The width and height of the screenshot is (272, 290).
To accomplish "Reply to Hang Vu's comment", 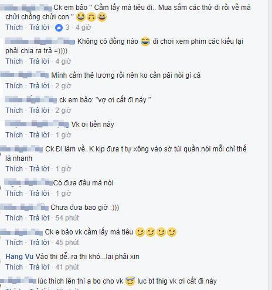I will [39, 267].
